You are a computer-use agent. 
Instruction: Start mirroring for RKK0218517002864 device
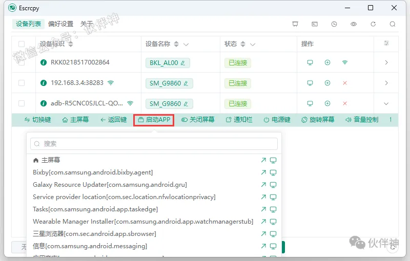310,62
